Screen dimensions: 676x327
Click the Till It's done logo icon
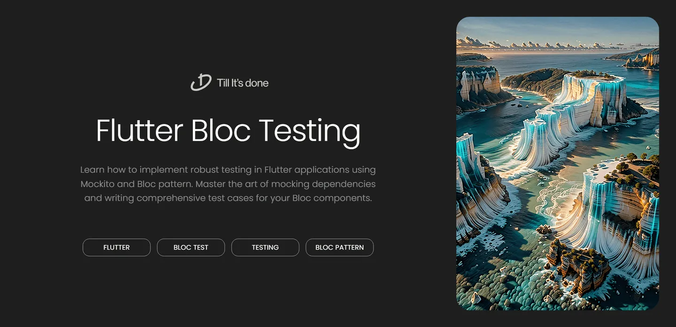[201, 83]
